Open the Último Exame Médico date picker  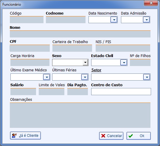click(x=46, y=77)
